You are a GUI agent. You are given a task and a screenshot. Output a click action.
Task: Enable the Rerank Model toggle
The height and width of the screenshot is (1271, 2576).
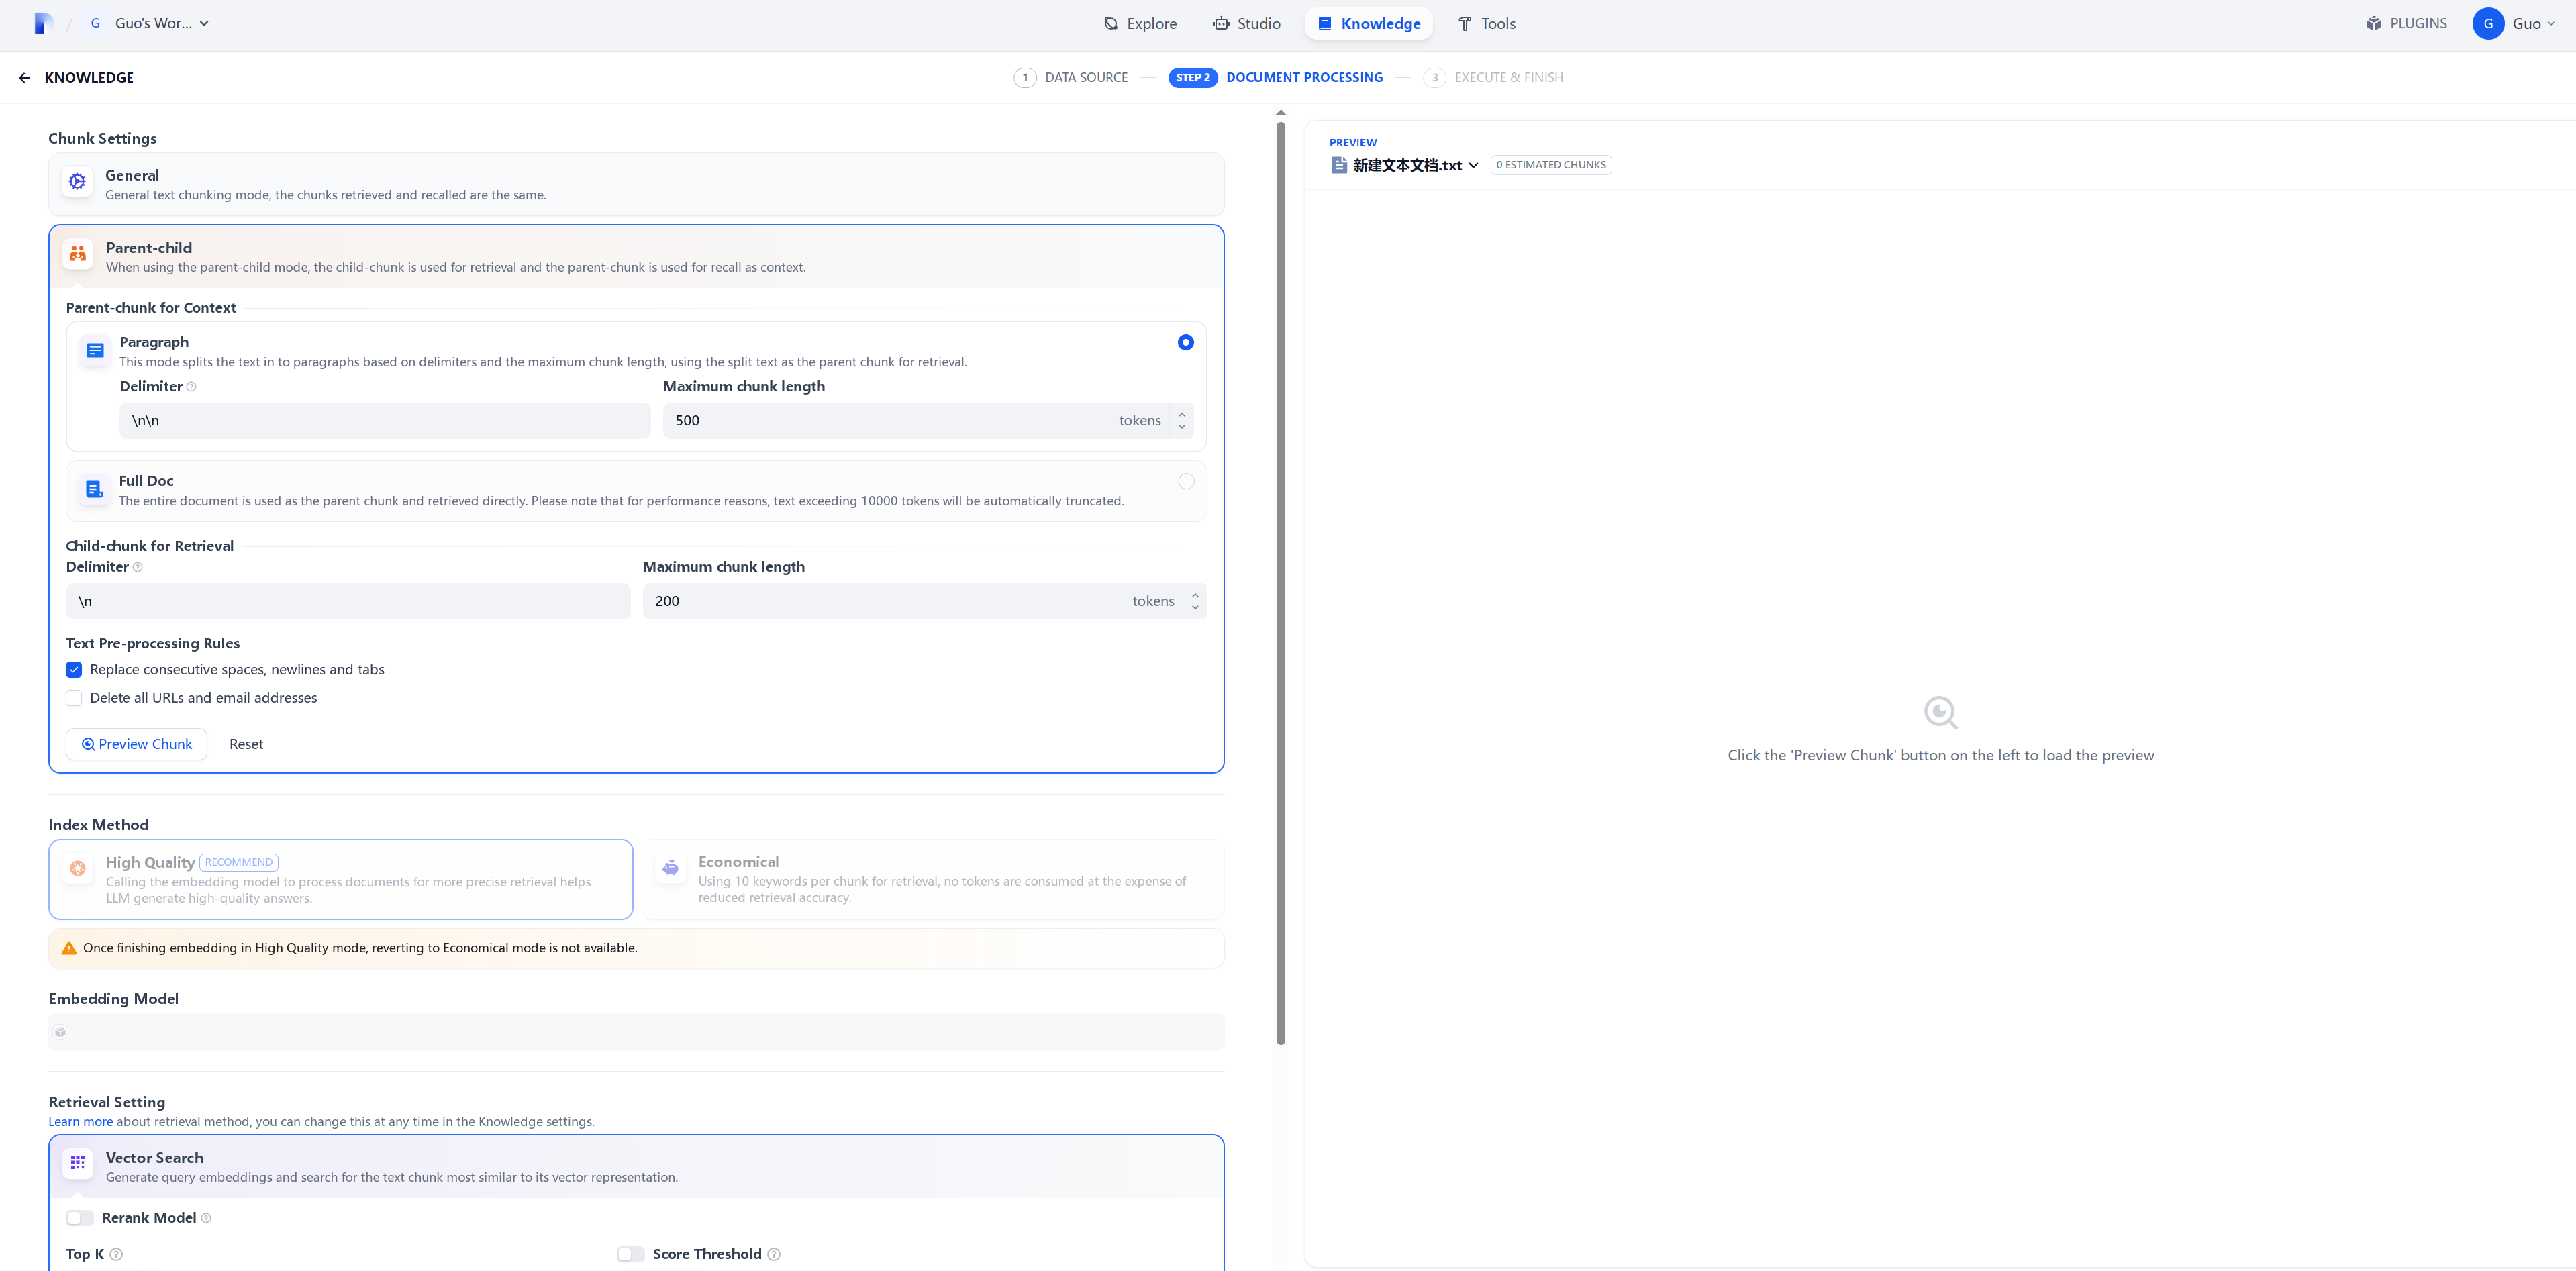(x=80, y=1218)
